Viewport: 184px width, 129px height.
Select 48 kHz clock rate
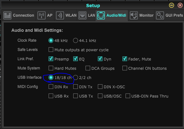pos(51,40)
